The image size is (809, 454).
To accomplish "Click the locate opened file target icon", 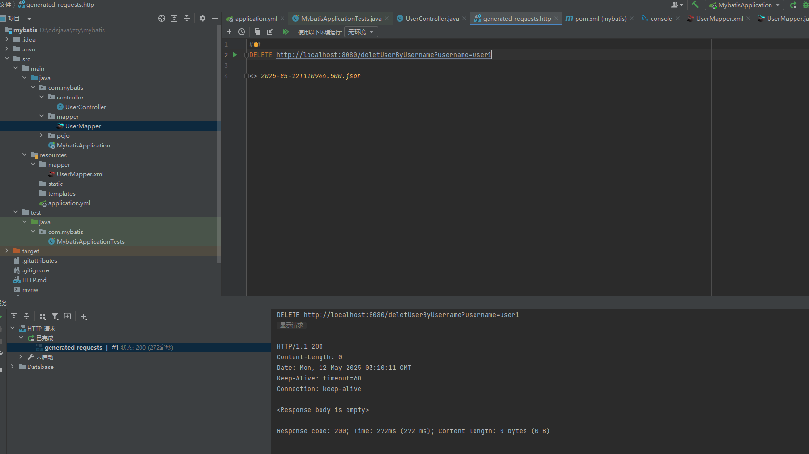I will 162,18.
